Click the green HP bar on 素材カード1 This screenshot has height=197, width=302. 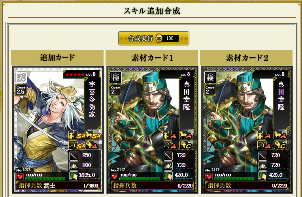140,179
